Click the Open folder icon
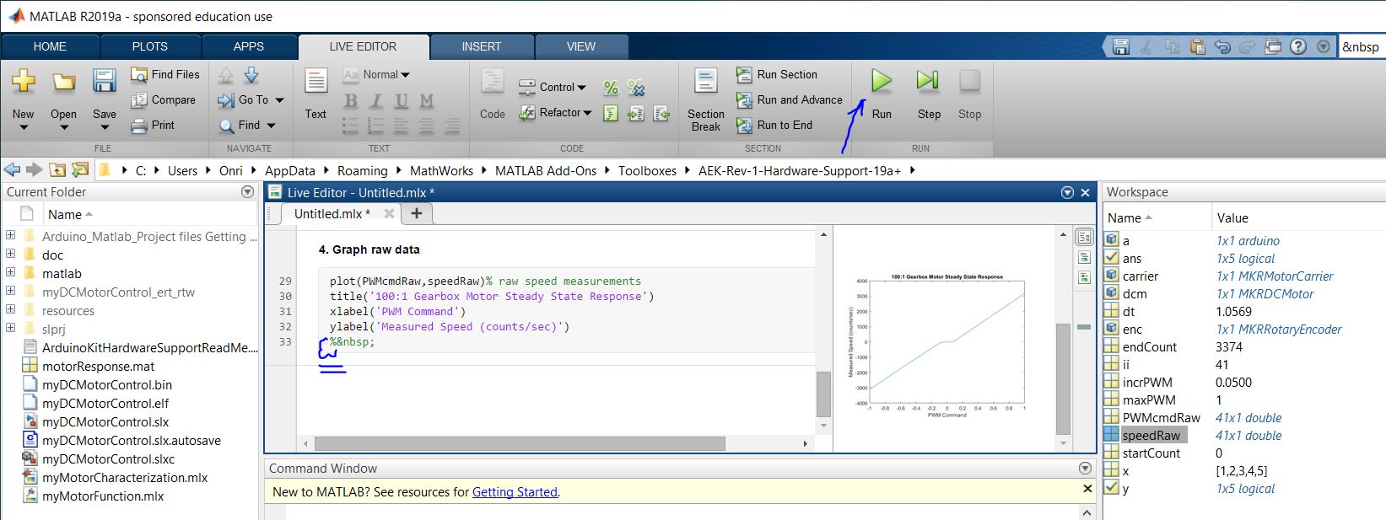Viewport: 1386px width, 520px height. coord(63,81)
